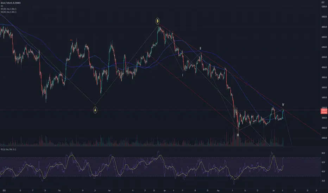
Task: Click the May label on time axis
Action: 219,191
